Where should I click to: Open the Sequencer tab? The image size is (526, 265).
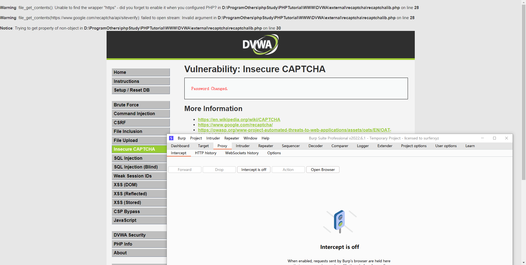[x=291, y=146]
